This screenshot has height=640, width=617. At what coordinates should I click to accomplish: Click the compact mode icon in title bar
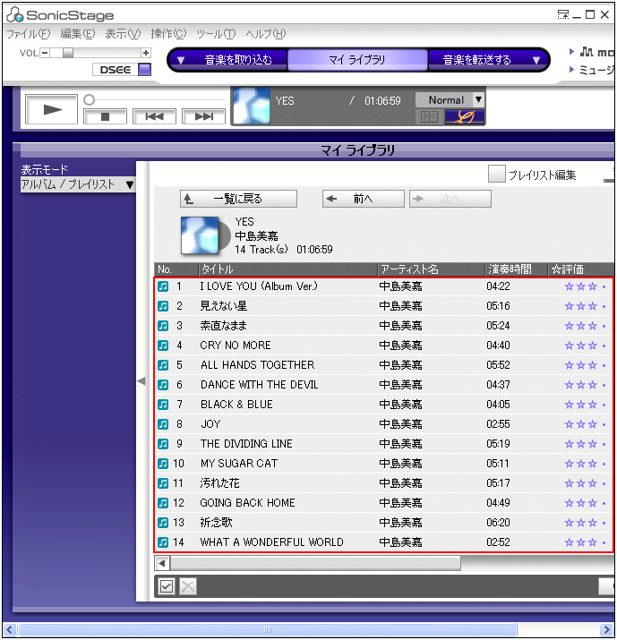click(x=563, y=14)
